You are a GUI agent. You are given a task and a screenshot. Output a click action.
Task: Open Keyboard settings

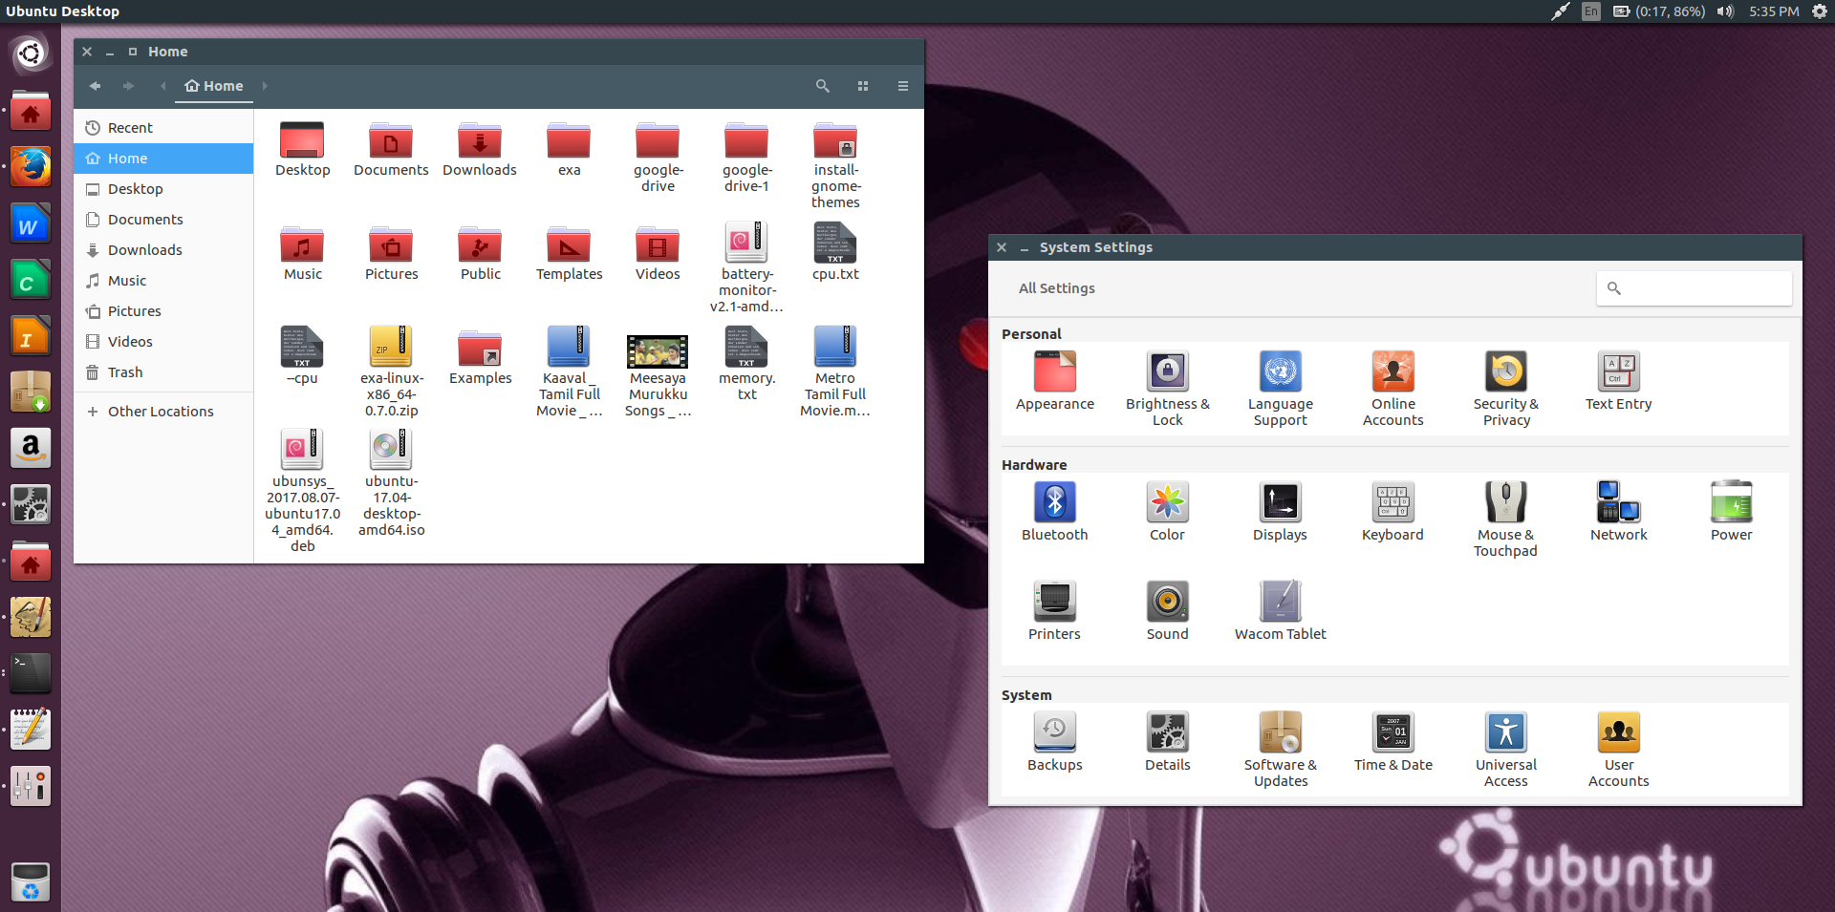(x=1392, y=513)
